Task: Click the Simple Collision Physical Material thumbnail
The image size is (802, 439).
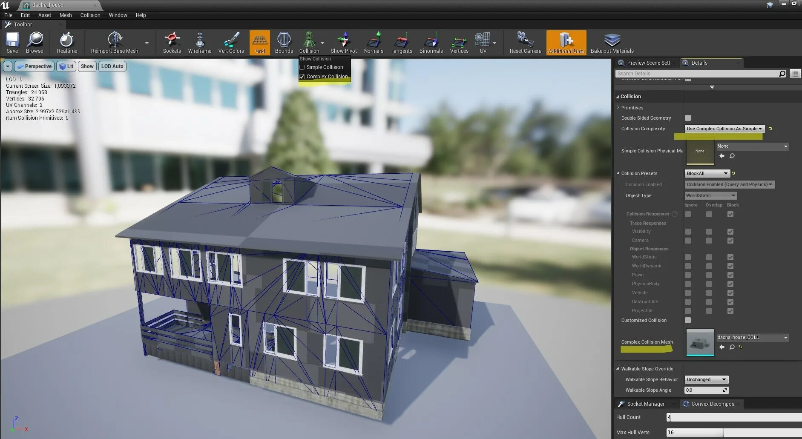Action: pyautogui.click(x=700, y=151)
